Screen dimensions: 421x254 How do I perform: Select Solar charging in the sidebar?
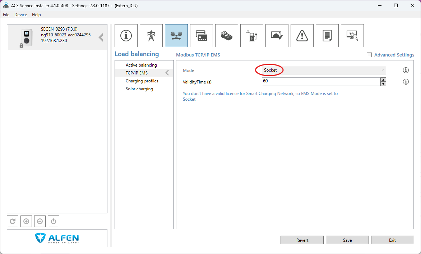pyautogui.click(x=139, y=89)
